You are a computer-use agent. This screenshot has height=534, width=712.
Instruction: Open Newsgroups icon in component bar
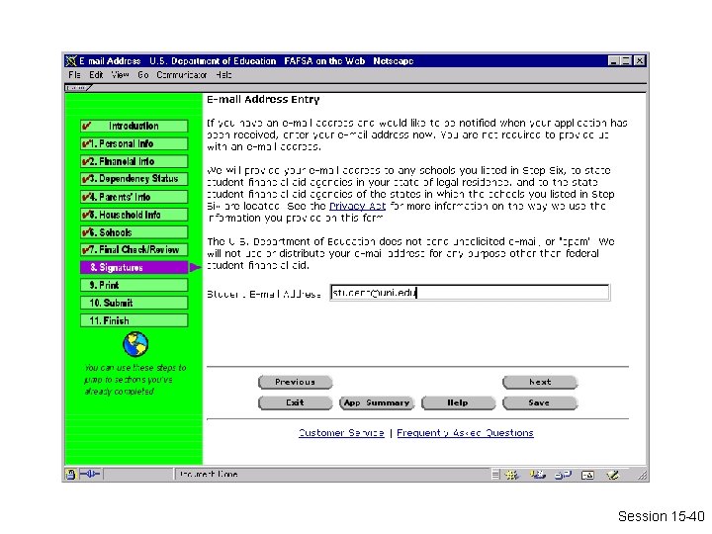563,475
